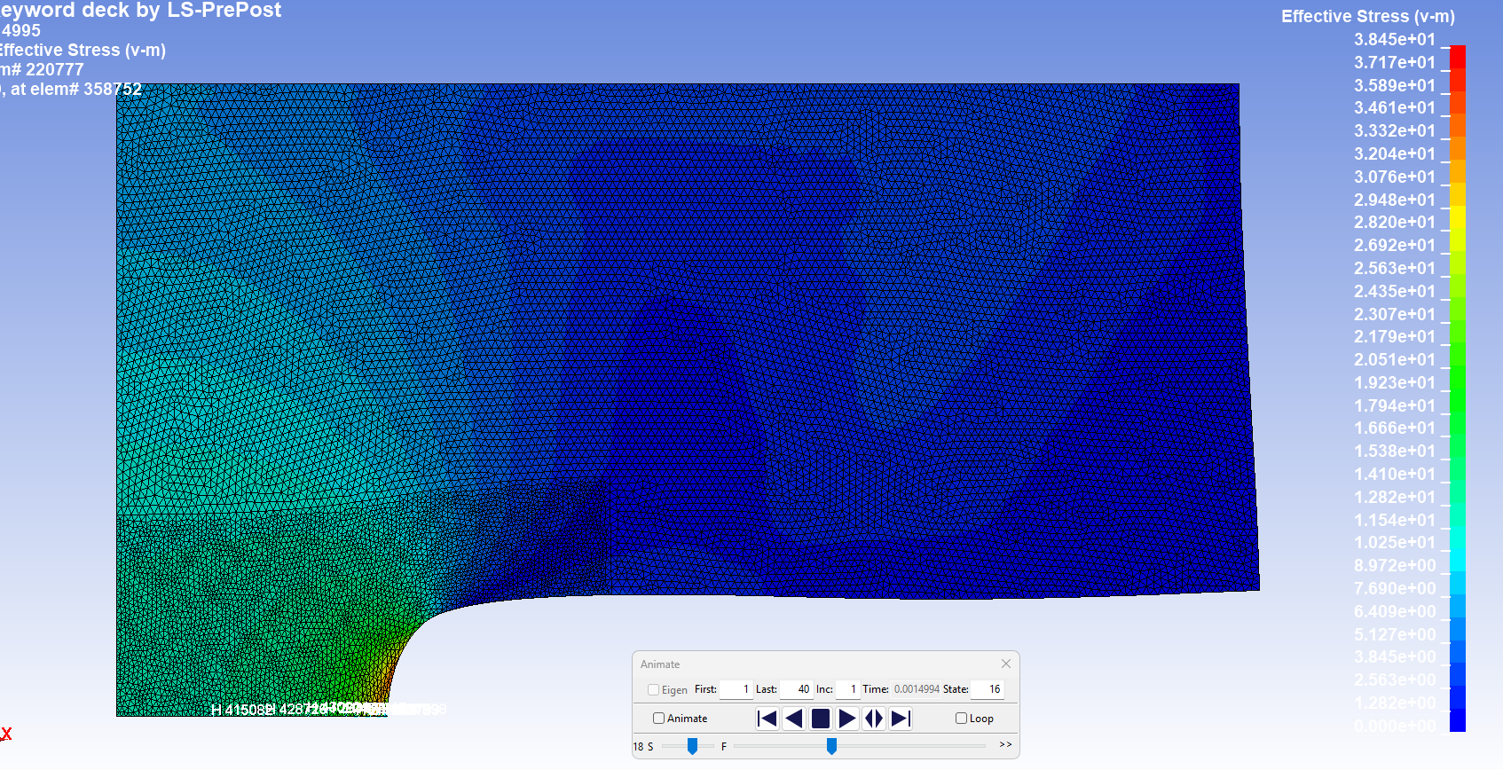Screen dimensions: 1503x770
Task: Expand Animate panel with >> arrows
Action: click(x=1005, y=745)
